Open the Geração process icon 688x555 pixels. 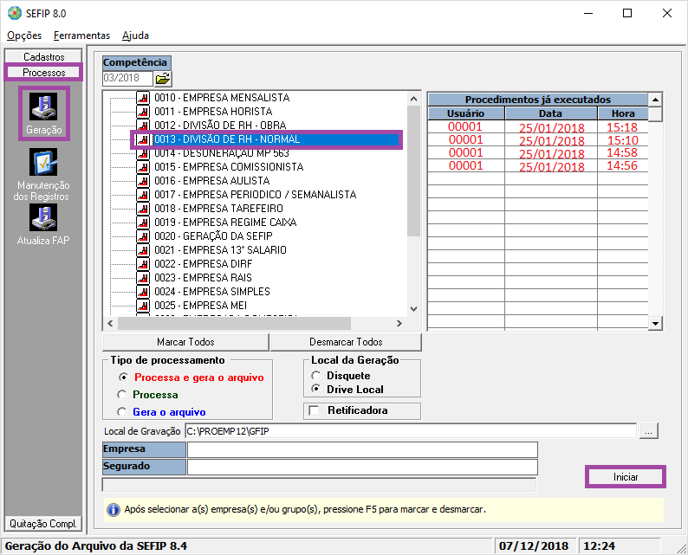(43, 106)
